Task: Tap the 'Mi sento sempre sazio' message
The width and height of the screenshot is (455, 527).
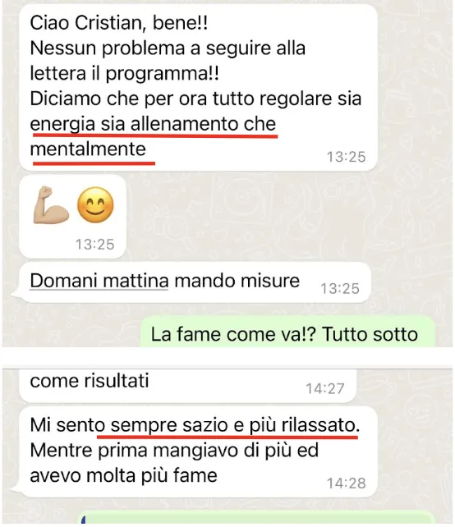Action: [x=199, y=452]
